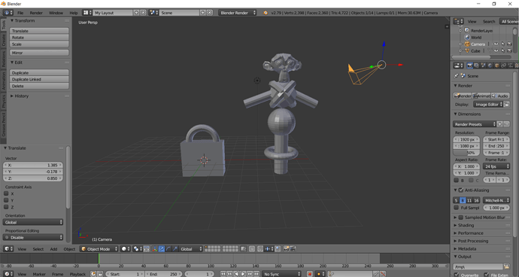Open the Add menu in viewport header
This screenshot has width=519, height=277.
tap(53, 249)
